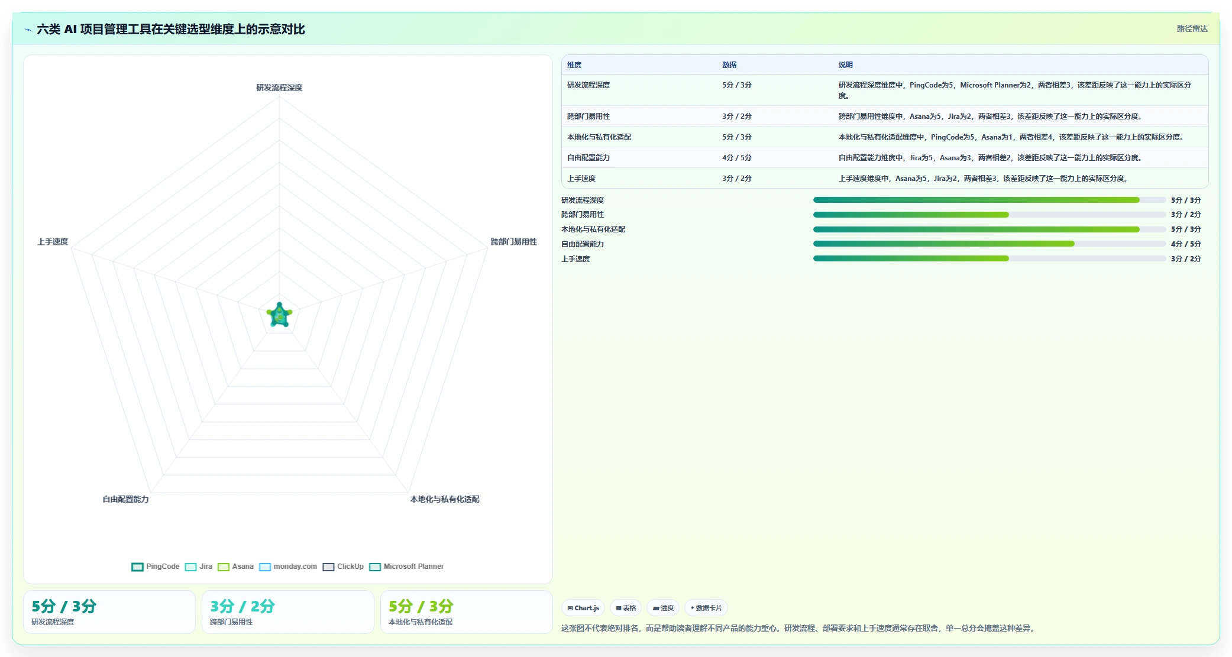Click the 本地化与私有化适配 radar axis label
Image resolution: width=1232 pixels, height=657 pixels.
click(x=445, y=499)
